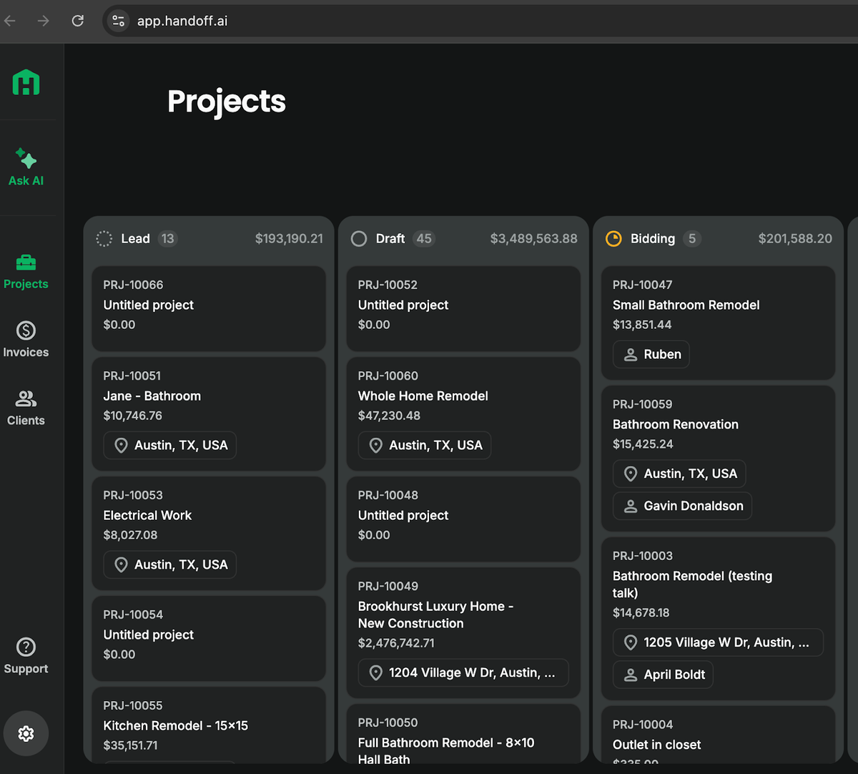Reload the page with browser refresh icon

click(78, 21)
